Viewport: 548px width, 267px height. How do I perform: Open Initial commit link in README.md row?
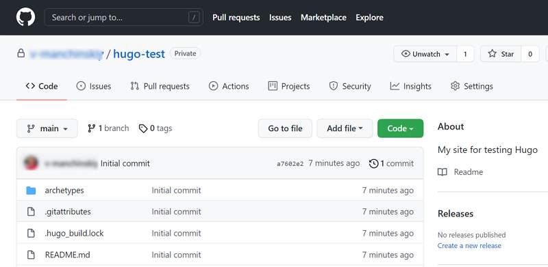[x=176, y=255]
